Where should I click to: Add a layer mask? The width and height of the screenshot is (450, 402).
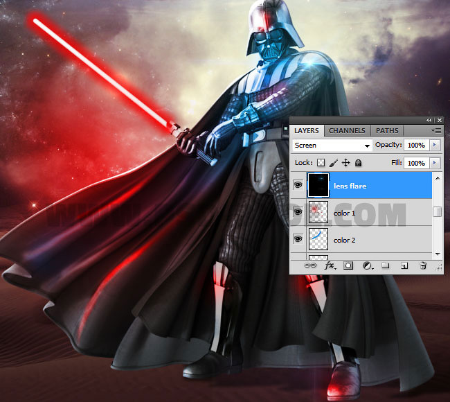pos(349,265)
